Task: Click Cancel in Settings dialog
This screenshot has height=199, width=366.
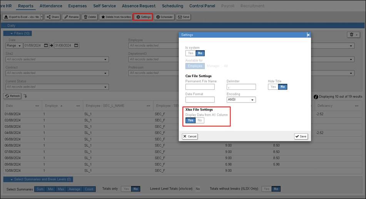Action: point(190,136)
